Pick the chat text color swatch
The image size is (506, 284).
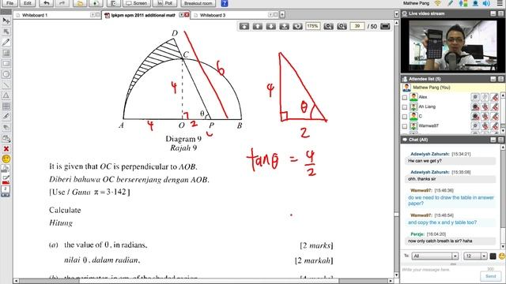[493, 256]
